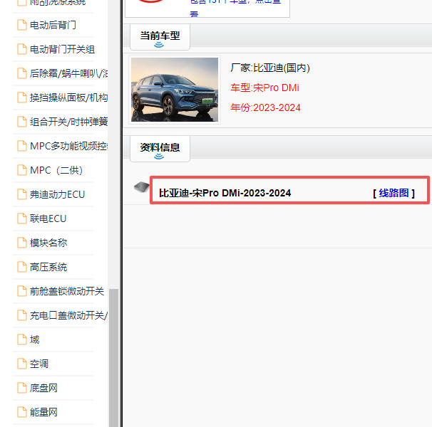Switch to the 当前车型 tab
The image size is (432, 427).
tap(160, 37)
